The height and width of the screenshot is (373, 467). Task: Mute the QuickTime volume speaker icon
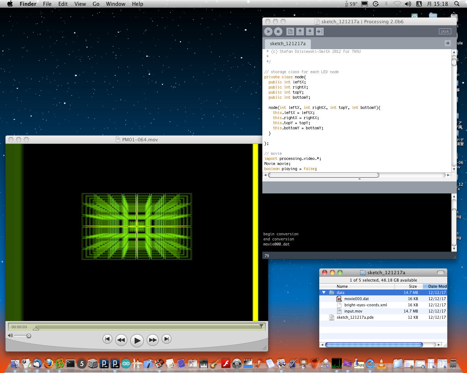[x=10, y=335]
